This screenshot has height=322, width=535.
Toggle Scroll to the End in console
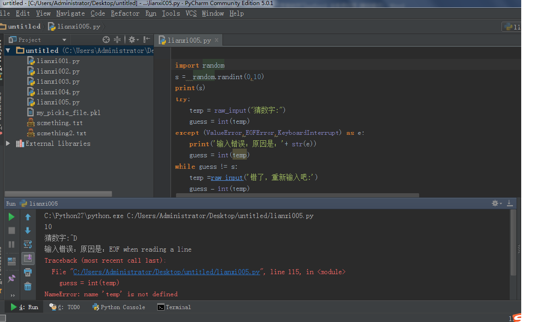point(28,258)
